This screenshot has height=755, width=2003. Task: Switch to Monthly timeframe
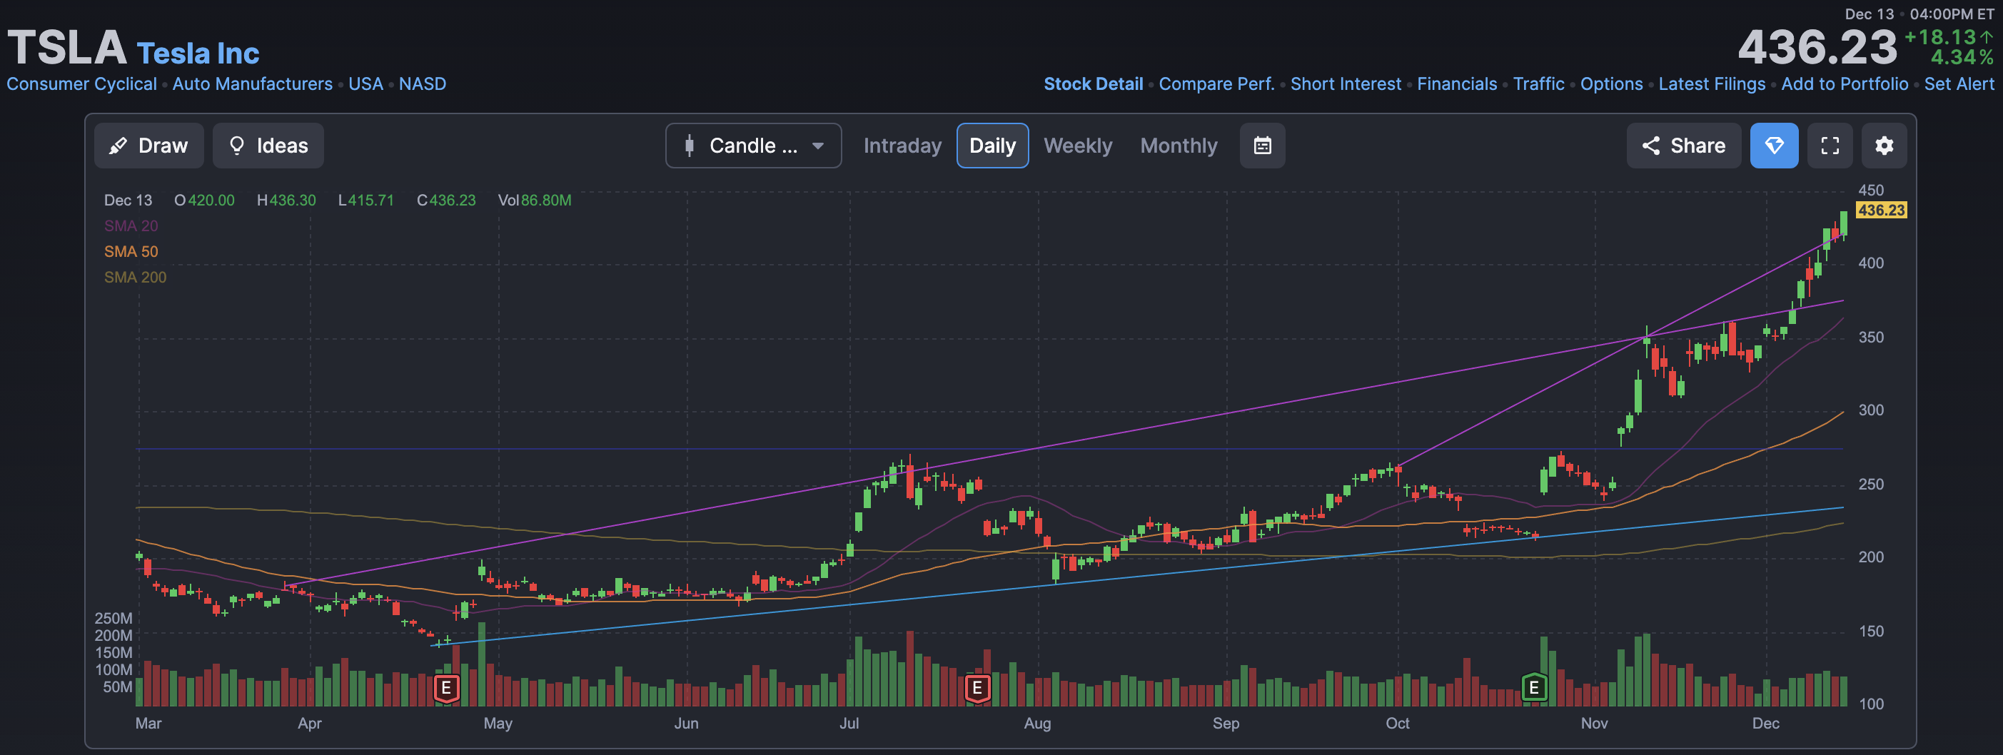click(x=1178, y=146)
